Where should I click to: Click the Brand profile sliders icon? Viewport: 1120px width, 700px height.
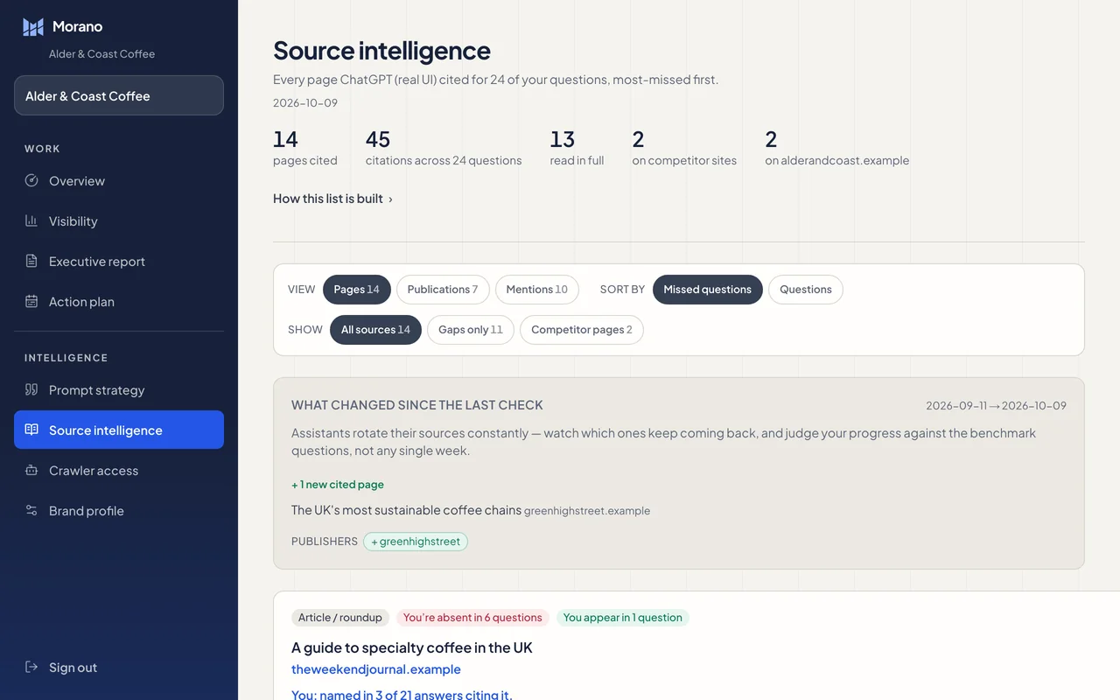31,510
